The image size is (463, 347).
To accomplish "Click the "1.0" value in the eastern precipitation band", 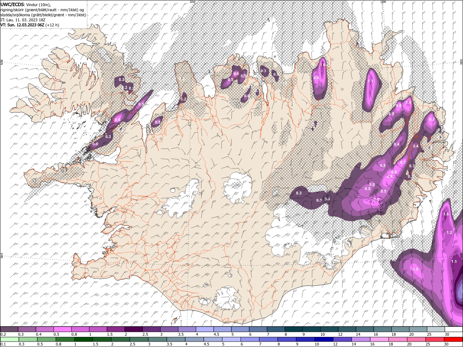I will pyautogui.click(x=408, y=103).
